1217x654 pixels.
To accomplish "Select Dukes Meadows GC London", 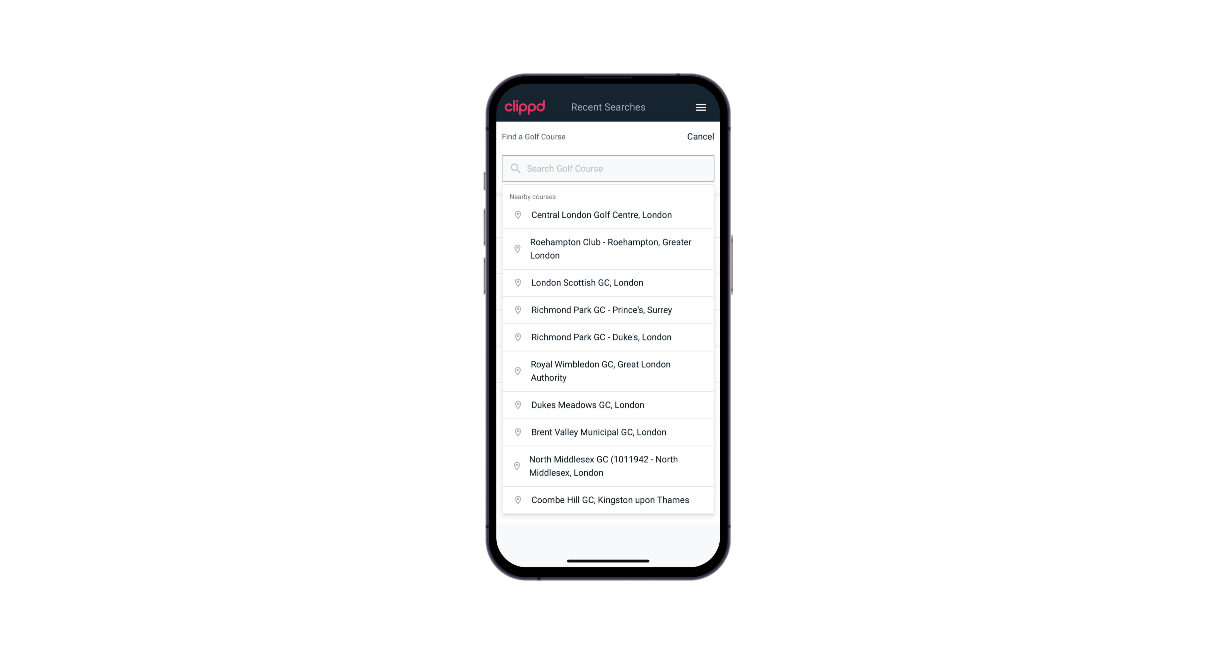I will click(608, 404).
